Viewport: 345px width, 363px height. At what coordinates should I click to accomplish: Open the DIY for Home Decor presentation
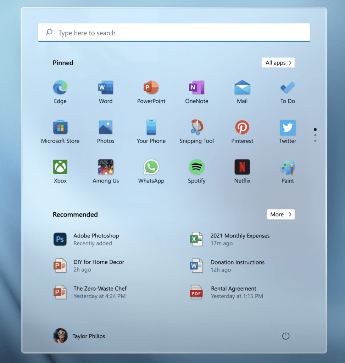(x=89, y=266)
